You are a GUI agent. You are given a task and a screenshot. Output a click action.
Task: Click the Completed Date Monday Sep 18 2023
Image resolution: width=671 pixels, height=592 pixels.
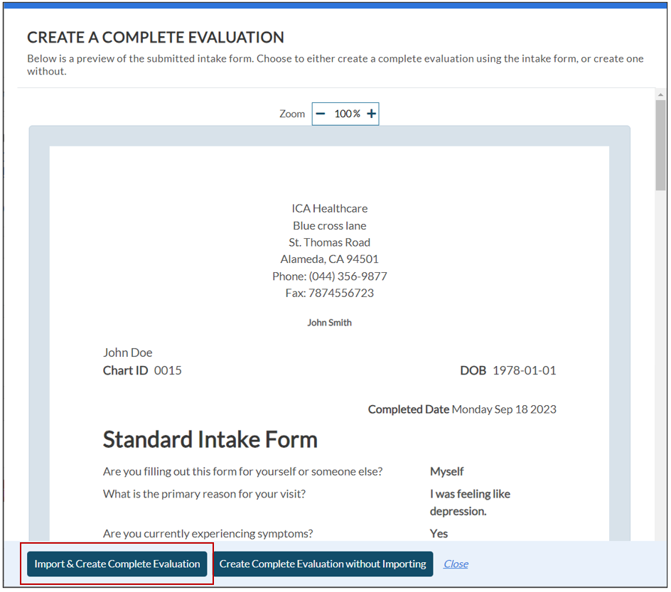(x=462, y=409)
